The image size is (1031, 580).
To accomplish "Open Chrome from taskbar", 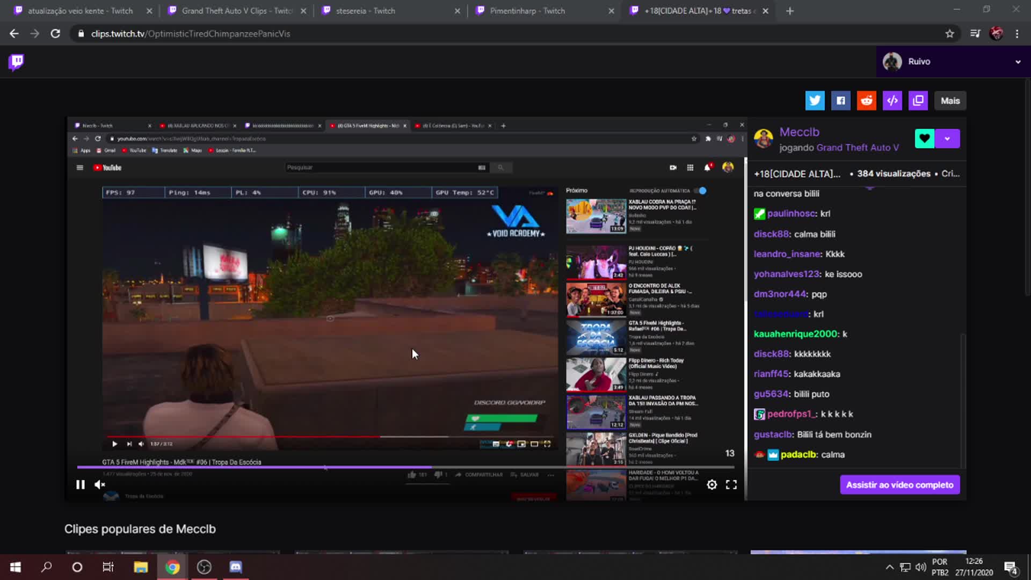I will pyautogui.click(x=172, y=567).
